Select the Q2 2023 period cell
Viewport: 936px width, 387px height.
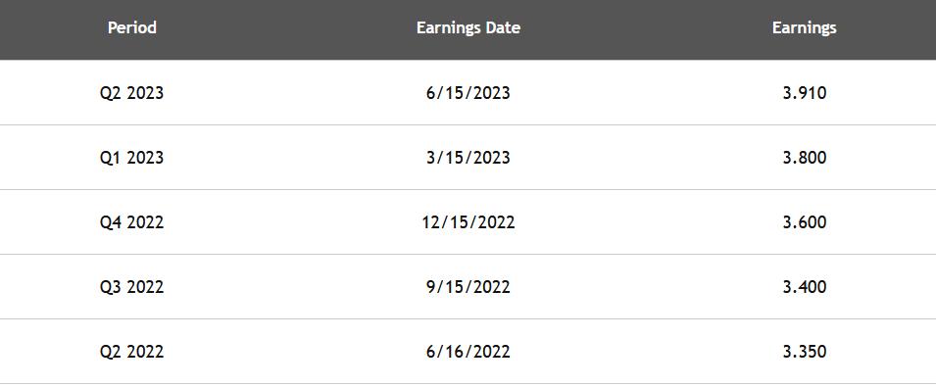point(132,93)
